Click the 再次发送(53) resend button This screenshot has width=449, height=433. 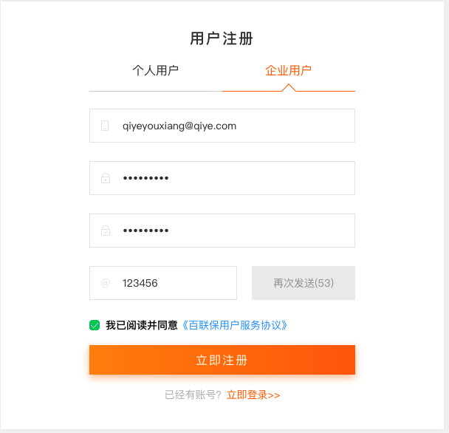[x=304, y=283]
